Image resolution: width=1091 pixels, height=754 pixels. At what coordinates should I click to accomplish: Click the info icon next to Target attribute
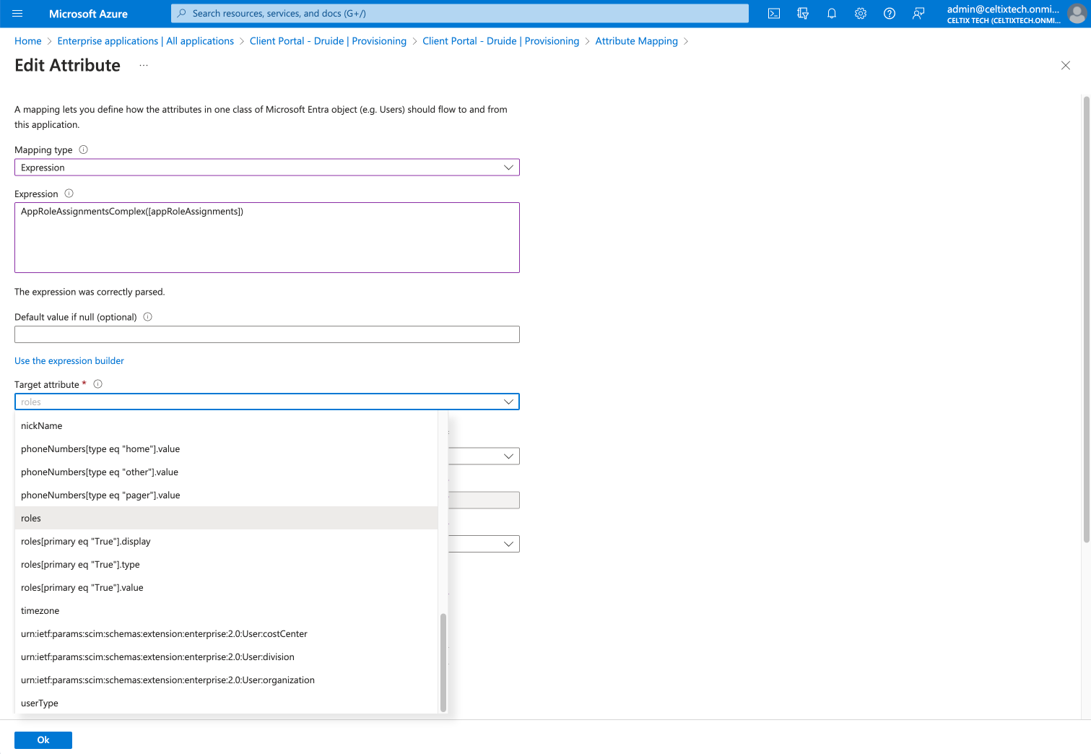[x=98, y=384]
